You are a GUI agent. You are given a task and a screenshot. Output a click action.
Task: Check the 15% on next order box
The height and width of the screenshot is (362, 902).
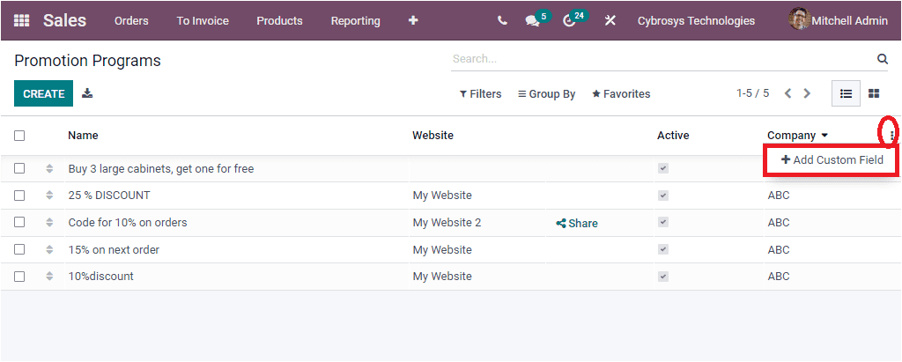click(19, 250)
